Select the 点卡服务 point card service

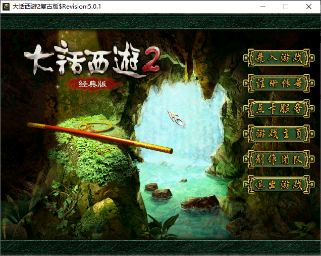(x=276, y=108)
